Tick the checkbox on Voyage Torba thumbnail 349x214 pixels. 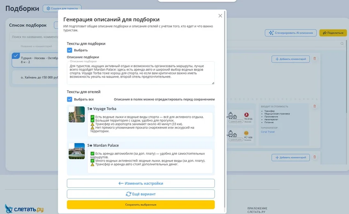[x=71, y=109]
